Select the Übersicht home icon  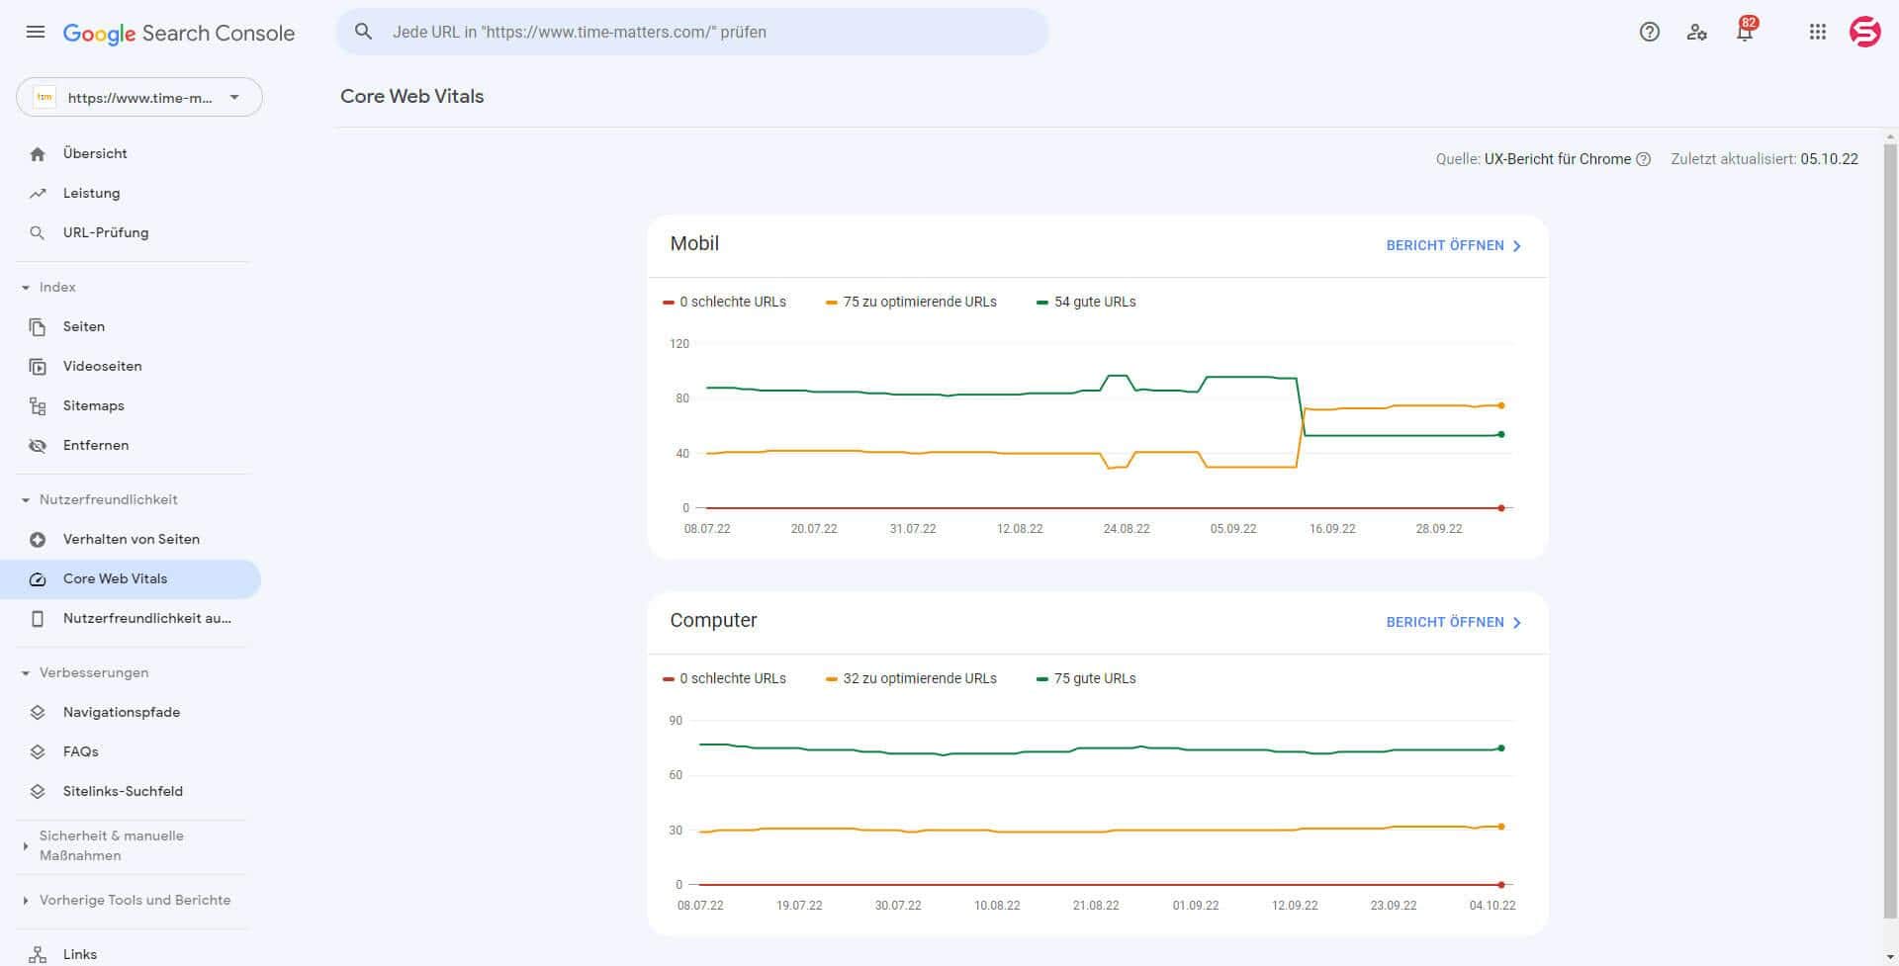coord(38,153)
